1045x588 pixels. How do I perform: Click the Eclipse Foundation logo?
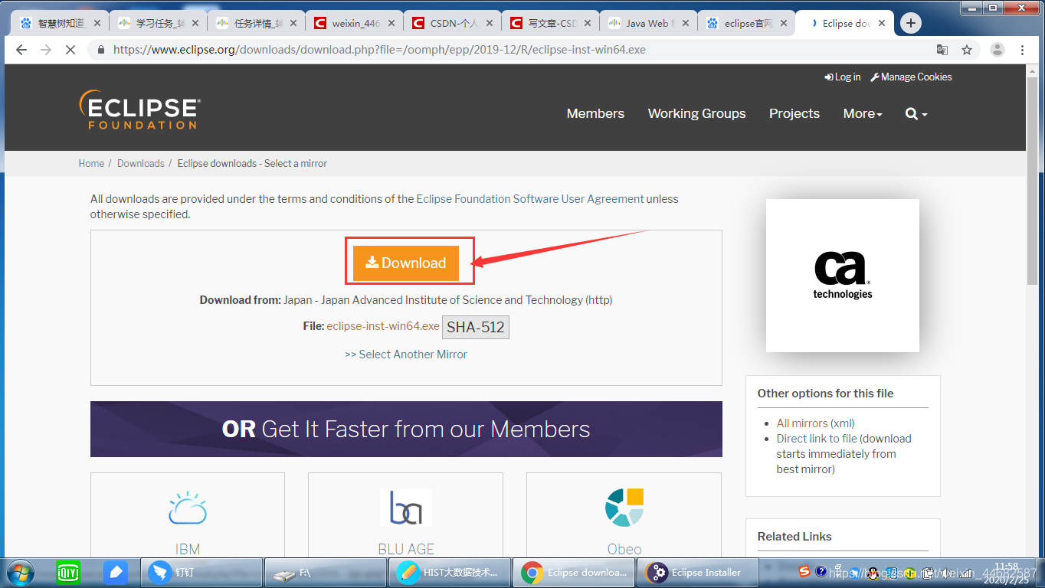[139, 109]
